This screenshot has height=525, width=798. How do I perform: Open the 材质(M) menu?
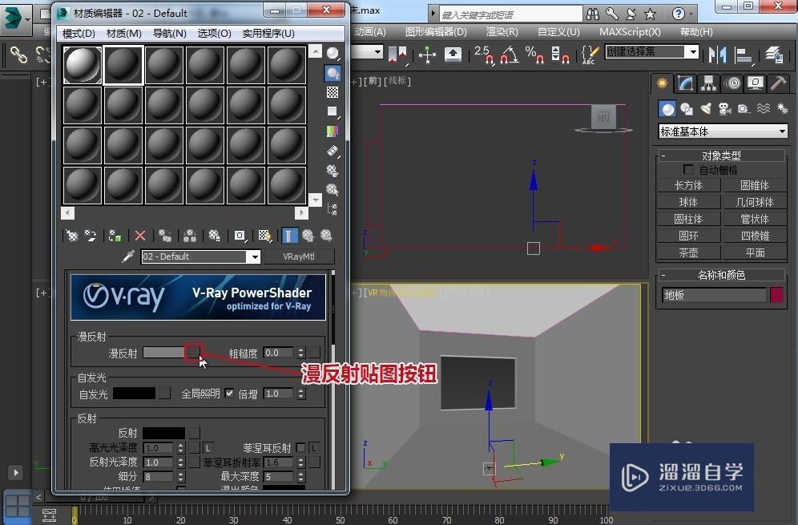click(x=123, y=33)
